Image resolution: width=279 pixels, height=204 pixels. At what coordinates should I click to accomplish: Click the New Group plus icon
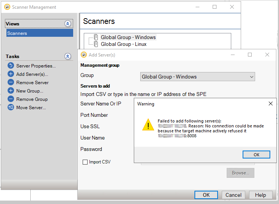(11, 91)
